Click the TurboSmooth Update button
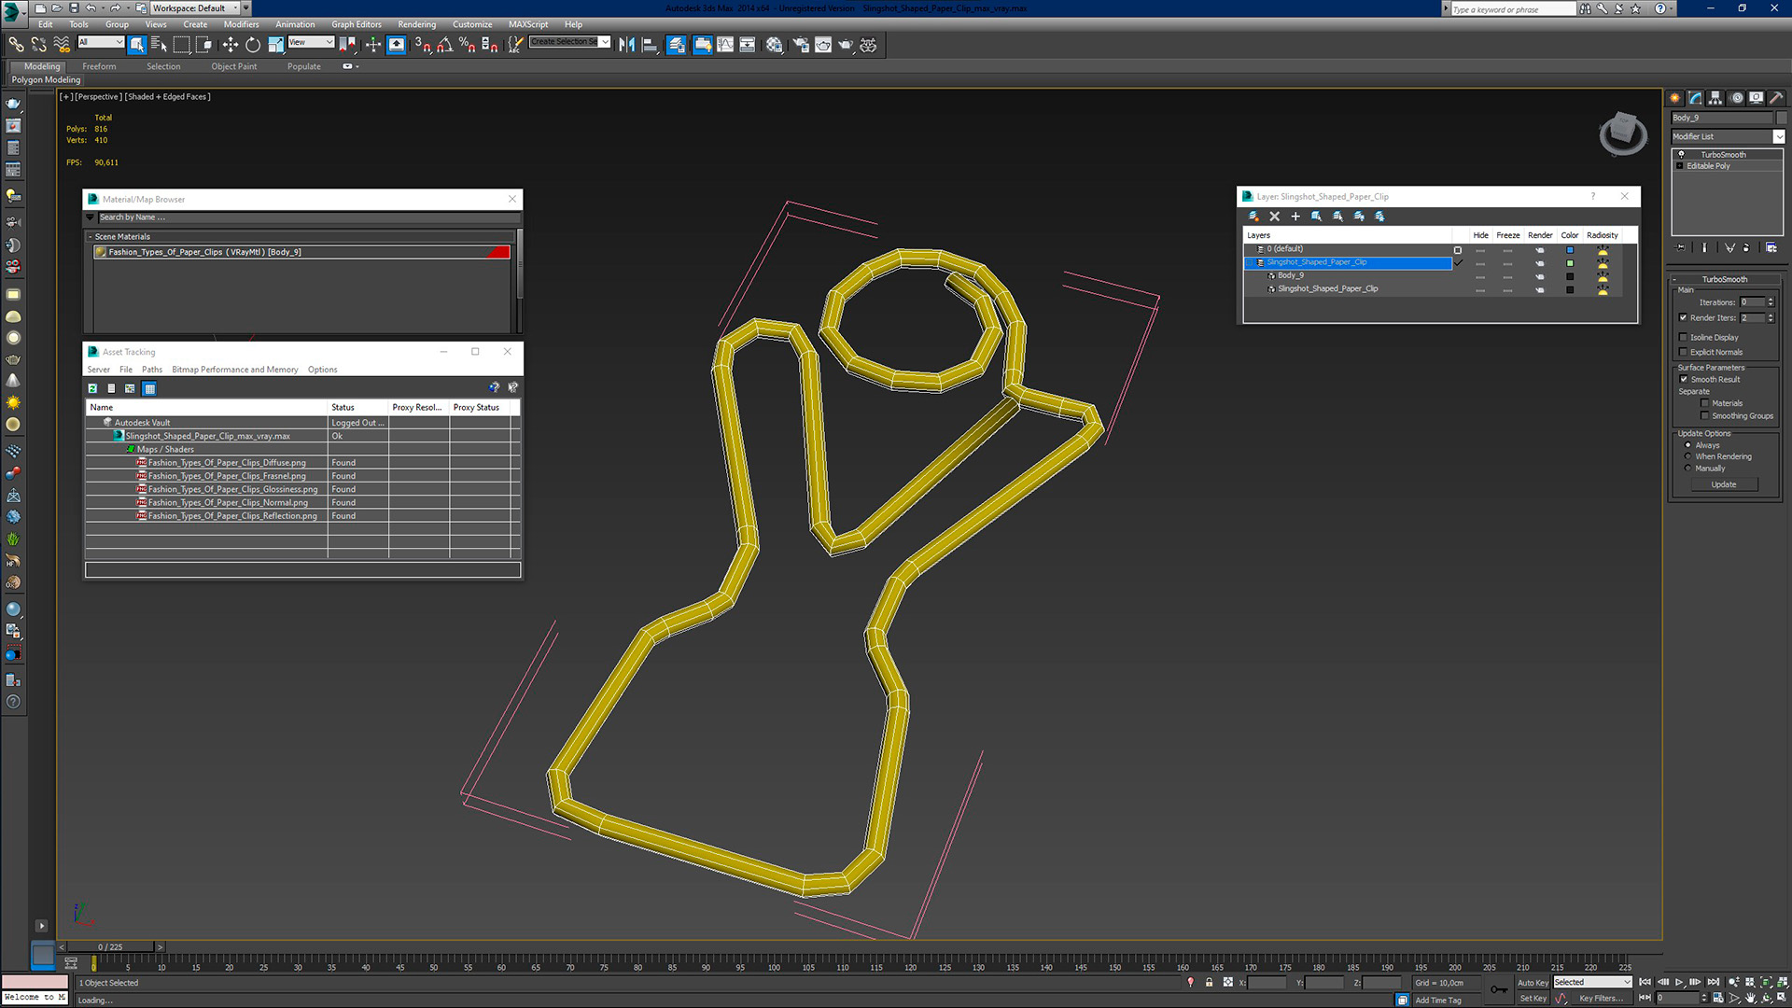Viewport: 1792px width, 1008px height. (x=1724, y=484)
